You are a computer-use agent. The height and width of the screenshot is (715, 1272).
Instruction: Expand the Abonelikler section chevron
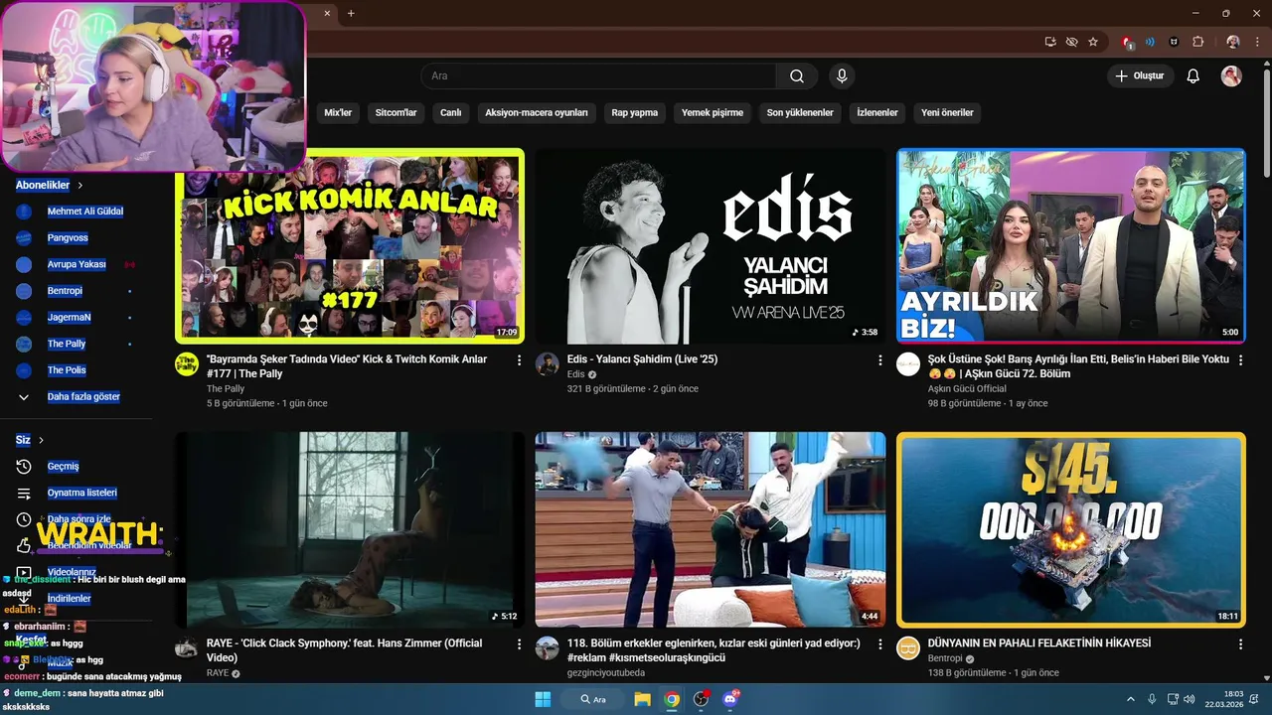[80, 186]
